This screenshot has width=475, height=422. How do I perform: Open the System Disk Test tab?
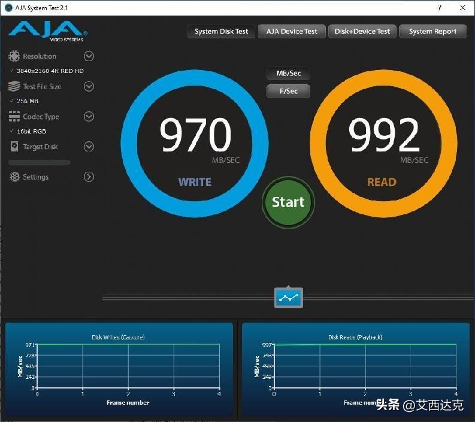tap(221, 32)
